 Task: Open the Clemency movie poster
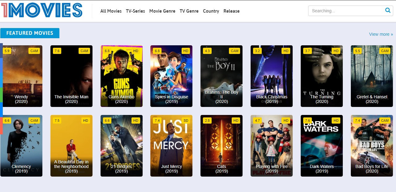(21, 146)
